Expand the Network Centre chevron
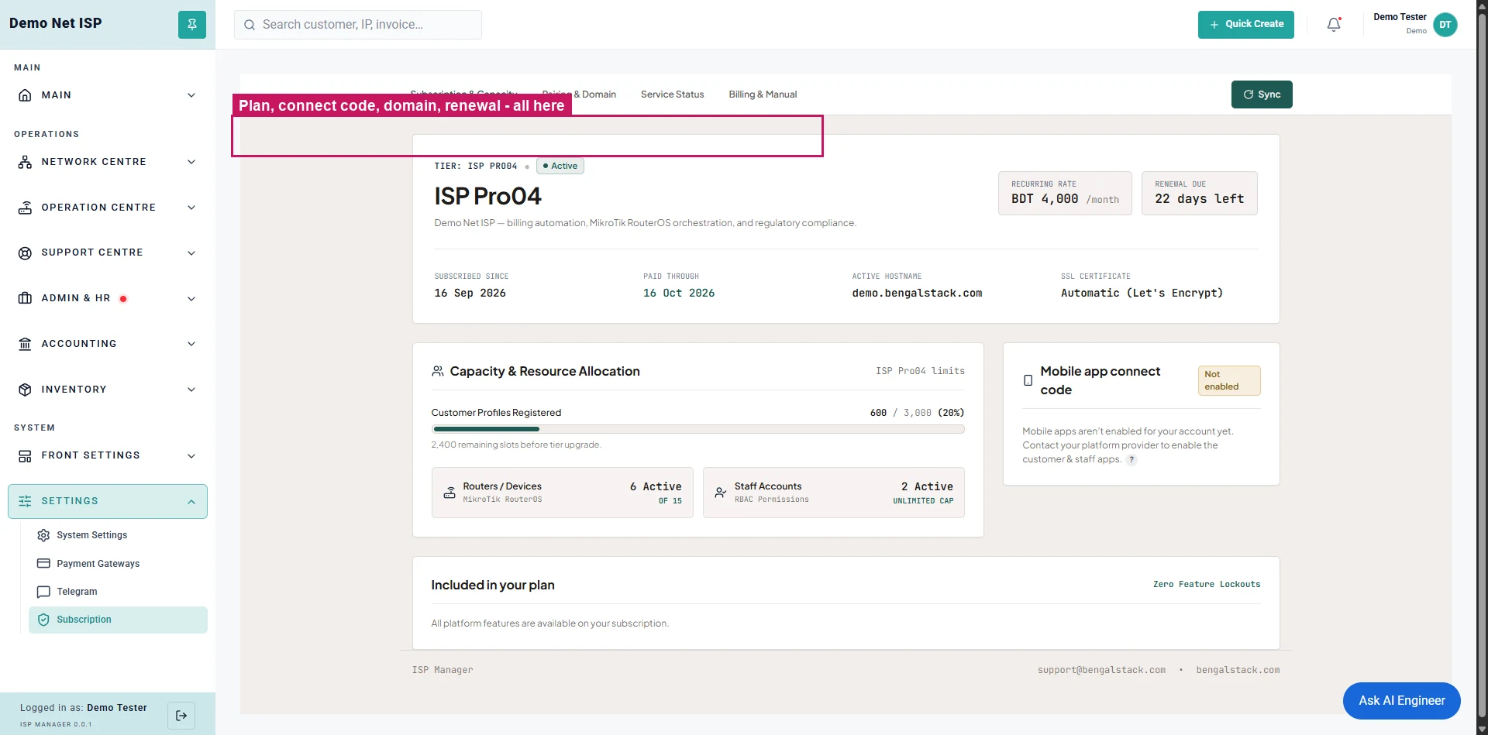Image resolution: width=1488 pixels, height=735 pixels. coord(191,162)
